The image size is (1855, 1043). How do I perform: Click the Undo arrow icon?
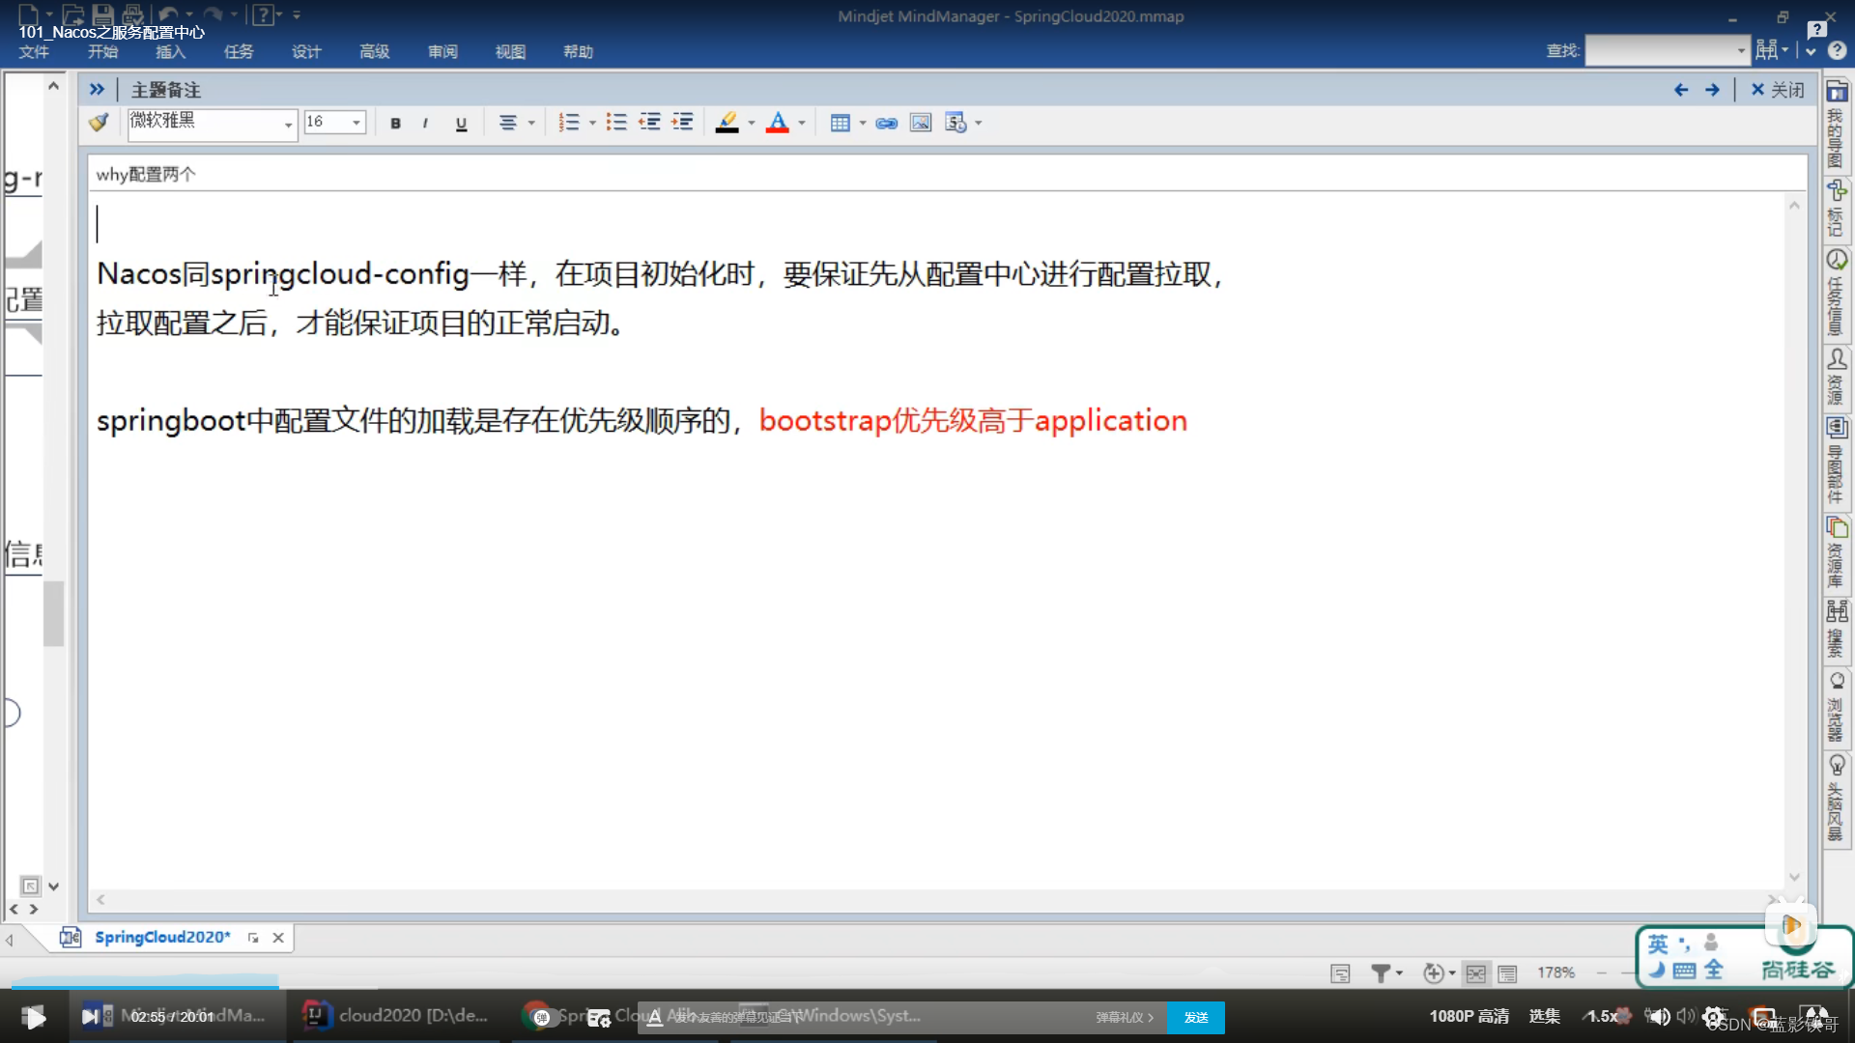(x=168, y=14)
